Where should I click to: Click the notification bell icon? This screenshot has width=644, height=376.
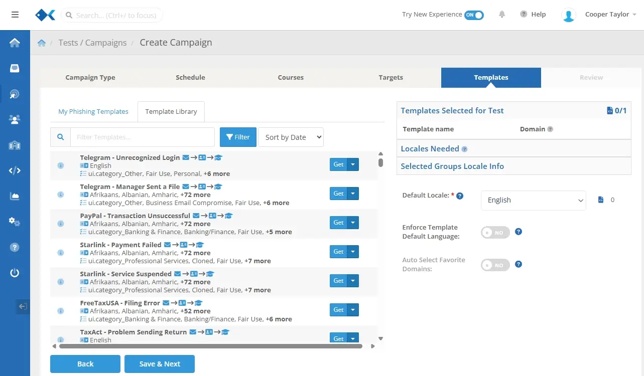point(501,15)
